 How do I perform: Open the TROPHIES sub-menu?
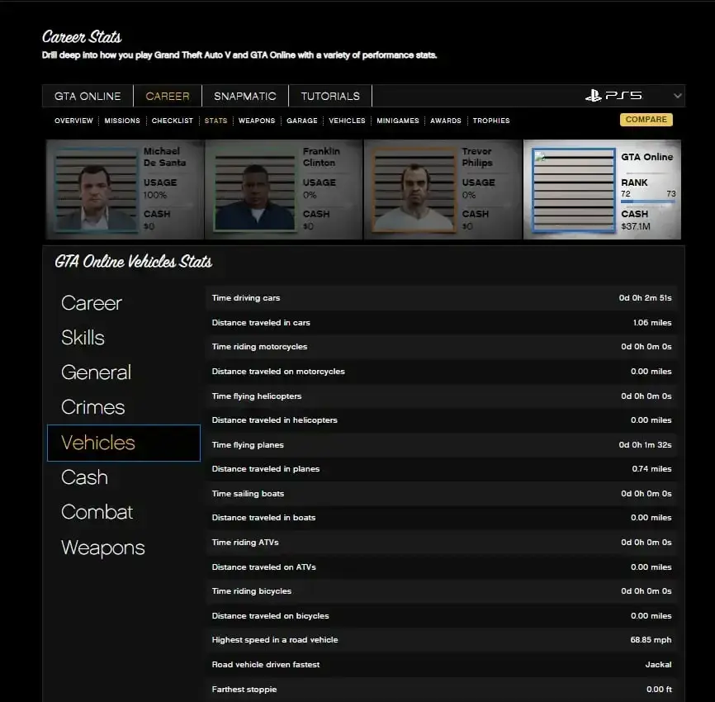491,121
